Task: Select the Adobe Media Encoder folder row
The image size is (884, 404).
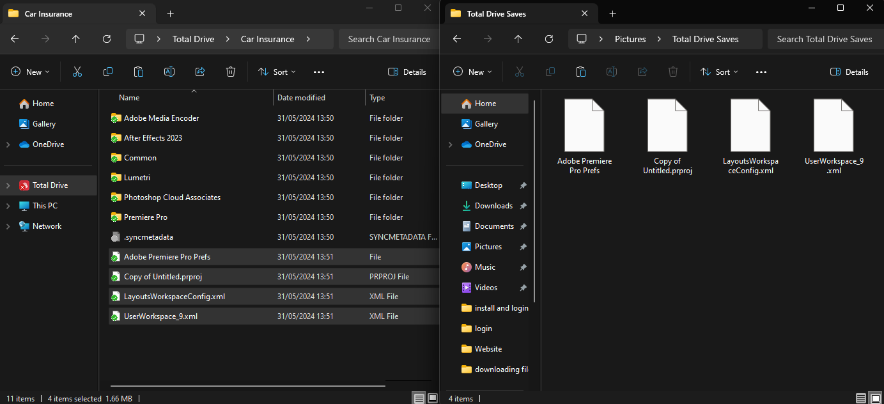Action: [274, 118]
